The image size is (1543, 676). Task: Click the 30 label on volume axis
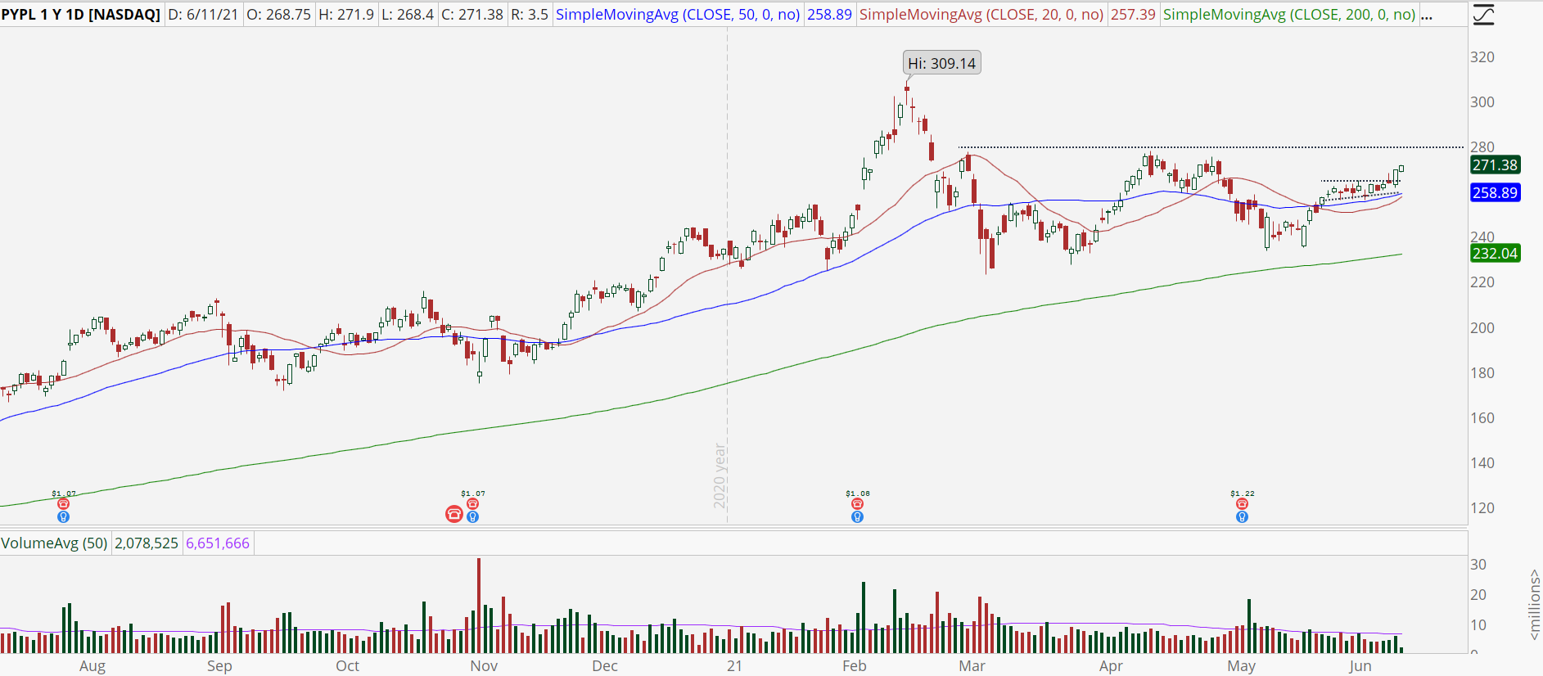click(1478, 565)
